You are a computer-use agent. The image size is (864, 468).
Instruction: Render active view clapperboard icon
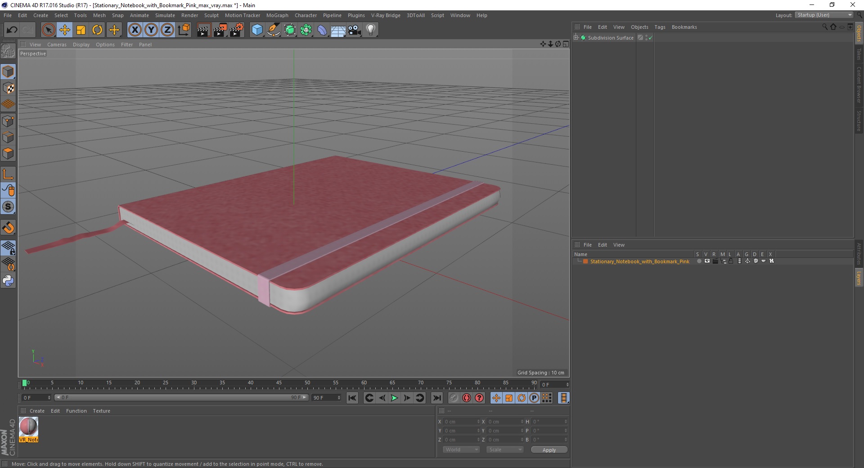[203, 30]
